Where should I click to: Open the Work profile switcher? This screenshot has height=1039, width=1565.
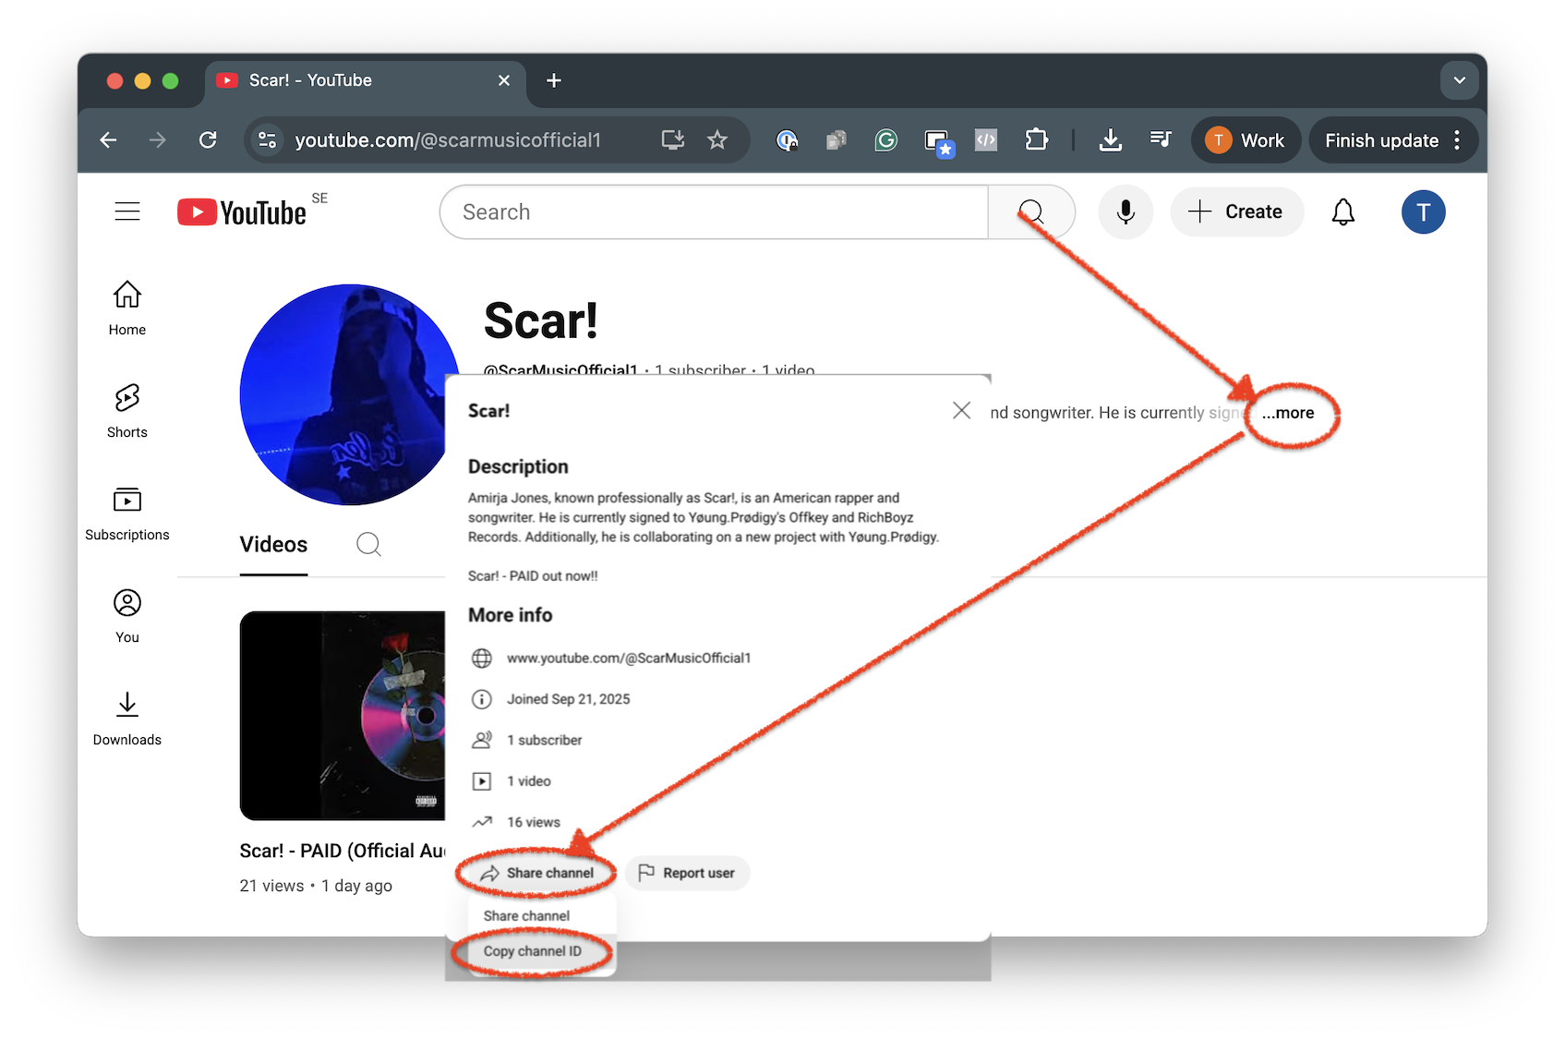click(x=1246, y=140)
